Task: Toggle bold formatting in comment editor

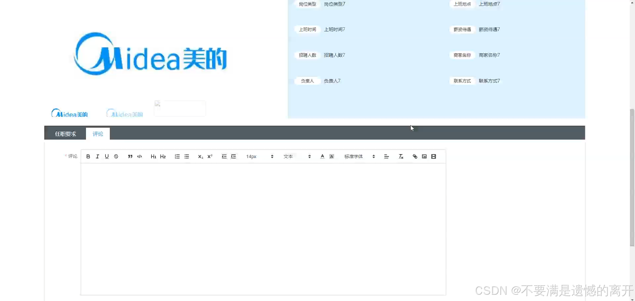Action: click(88, 156)
